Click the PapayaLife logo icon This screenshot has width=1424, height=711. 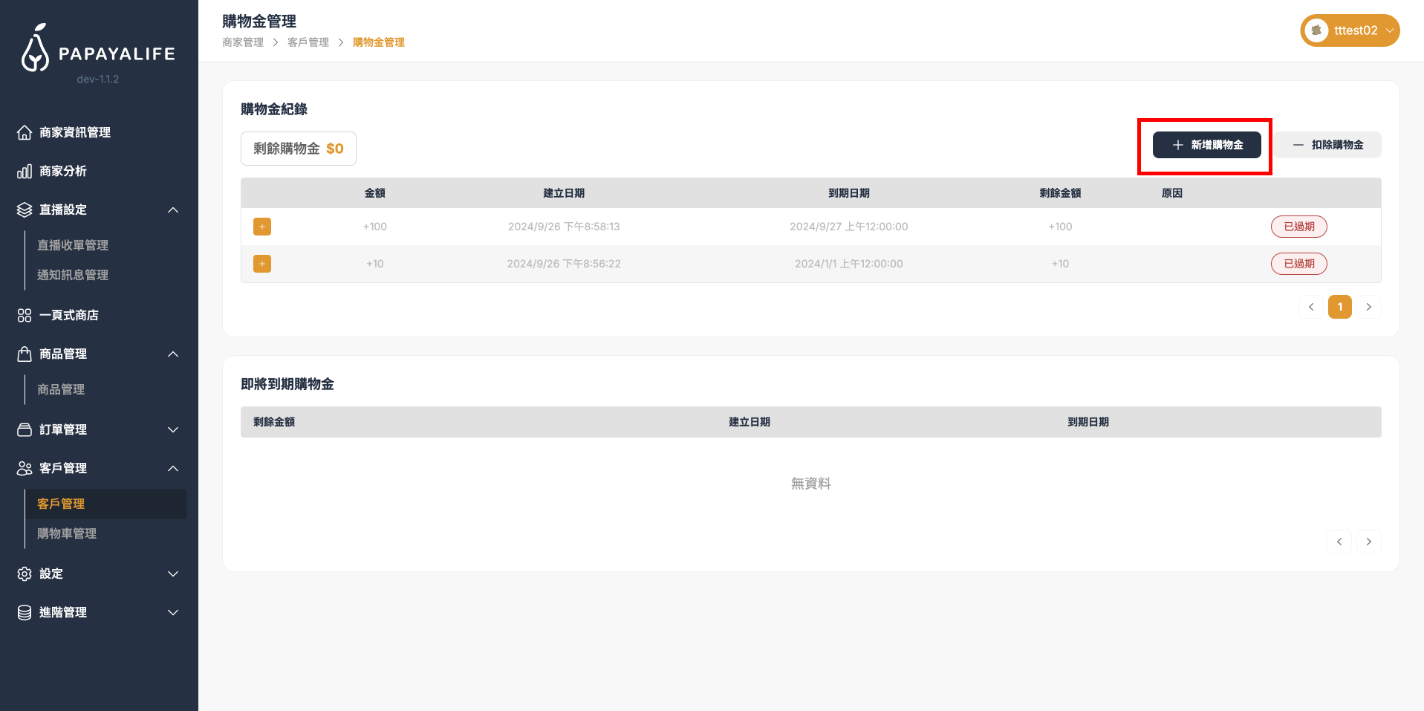pyautogui.click(x=35, y=49)
